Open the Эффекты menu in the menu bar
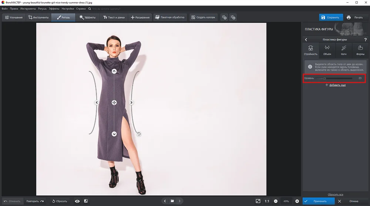Viewport: 370px width, 206px height. (x=54, y=9)
